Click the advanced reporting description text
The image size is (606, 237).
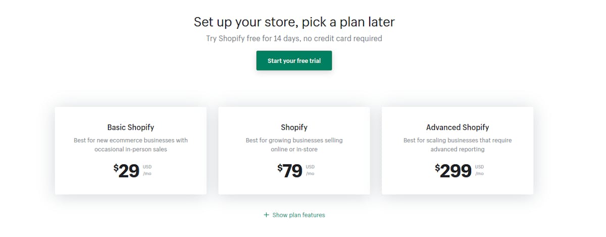click(458, 145)
